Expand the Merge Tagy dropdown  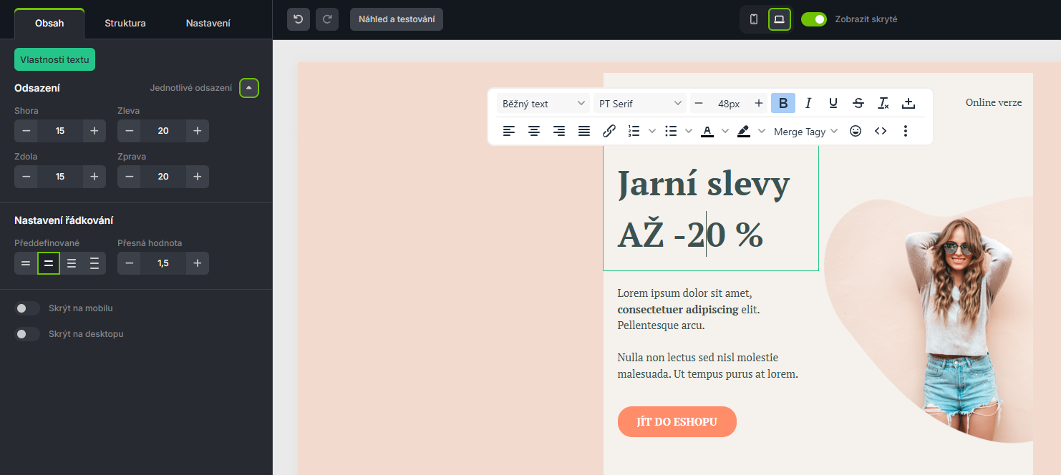pyautogui.click(x=805, y=132)
